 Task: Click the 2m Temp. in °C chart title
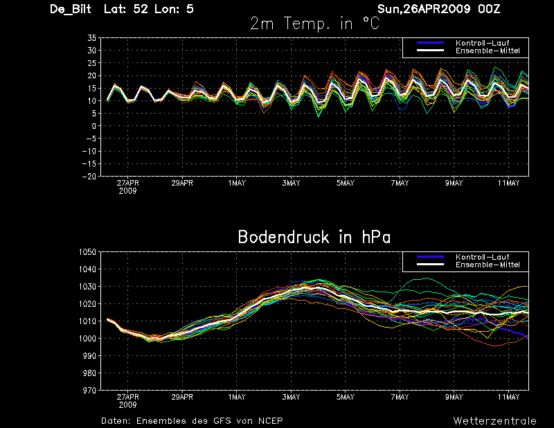click(x=314, y=24)
